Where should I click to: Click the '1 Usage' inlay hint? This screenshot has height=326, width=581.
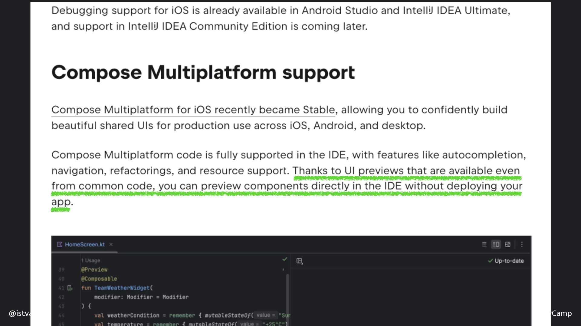[90, 260]
